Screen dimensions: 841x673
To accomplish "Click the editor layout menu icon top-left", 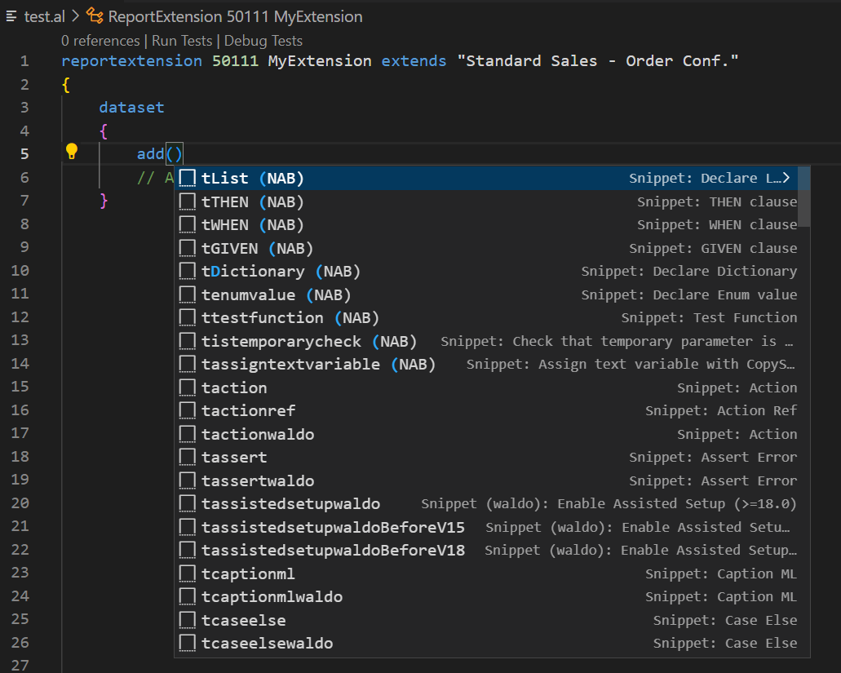I will [11, 15].
